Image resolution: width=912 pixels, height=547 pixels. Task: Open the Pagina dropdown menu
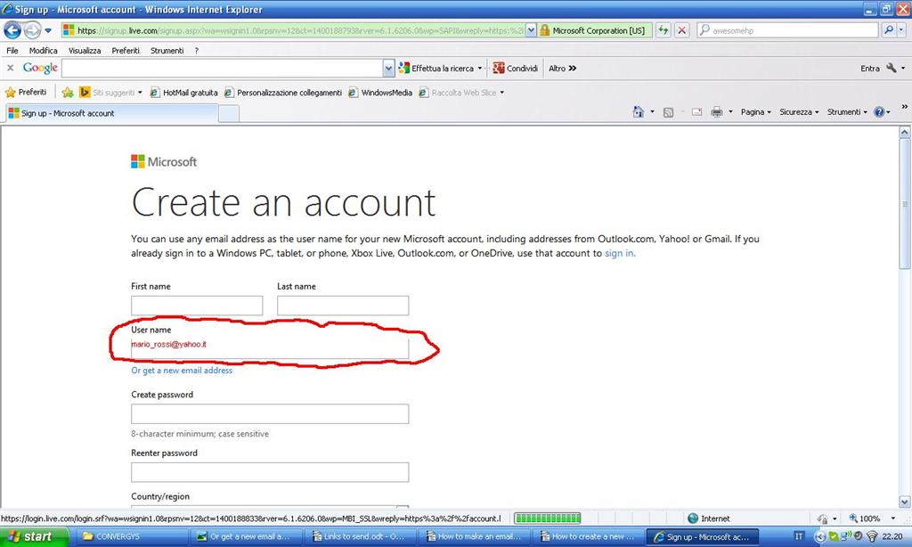pyautogui.click(x=755, y=111)
